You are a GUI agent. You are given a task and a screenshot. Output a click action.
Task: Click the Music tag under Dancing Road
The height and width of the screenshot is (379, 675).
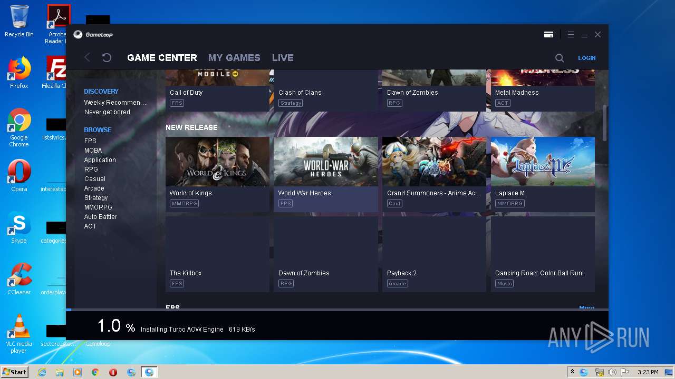[x=505, y=284]
